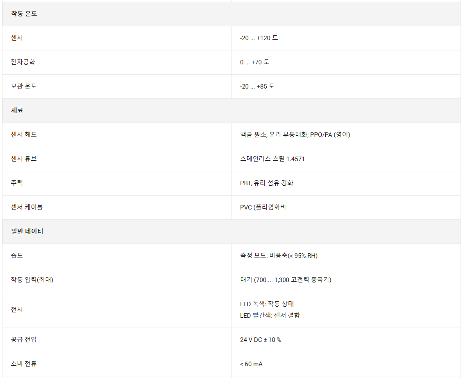Viewport: 463px width, 378px height.
Task: Click the 0 ... +70 도 value
Action: [x=254, y=62]
